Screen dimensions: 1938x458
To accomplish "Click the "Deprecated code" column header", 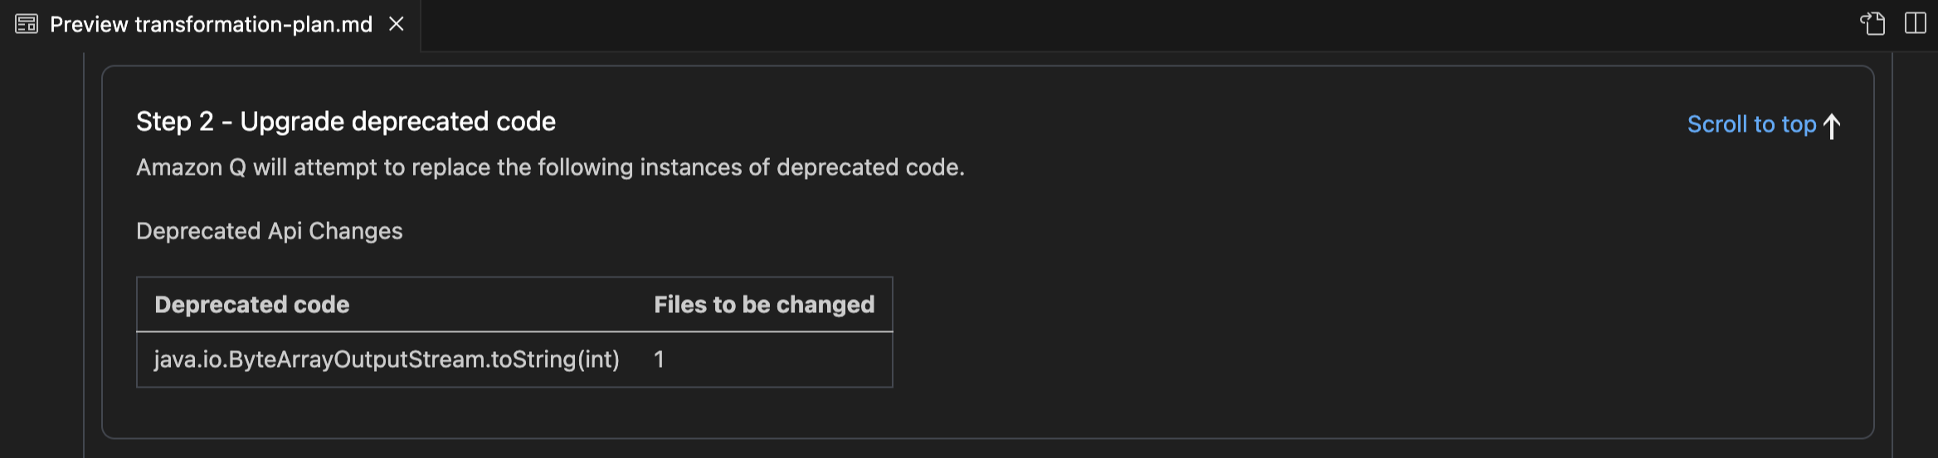I will click(x=252, y=305).
